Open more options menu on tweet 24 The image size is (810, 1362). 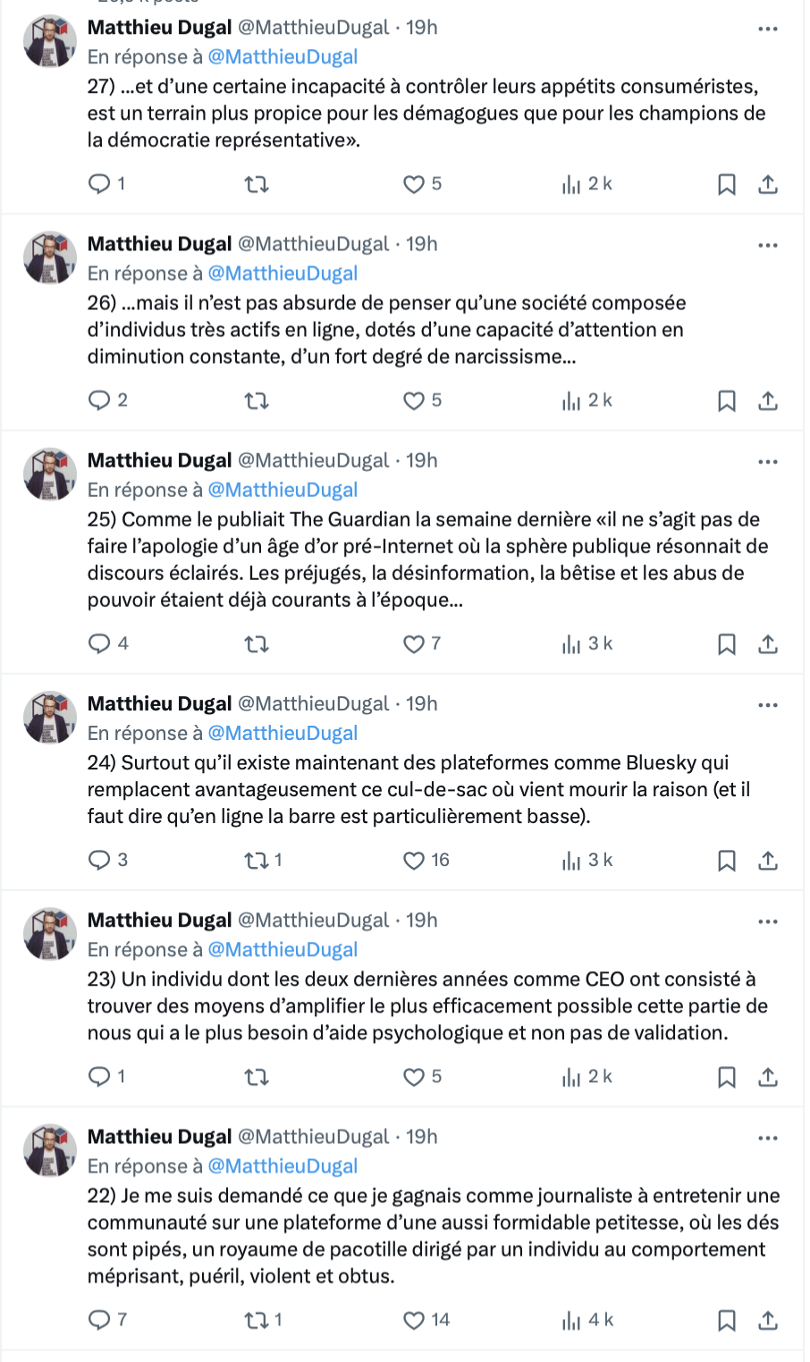pyautogui.click(x=768, y=705)
